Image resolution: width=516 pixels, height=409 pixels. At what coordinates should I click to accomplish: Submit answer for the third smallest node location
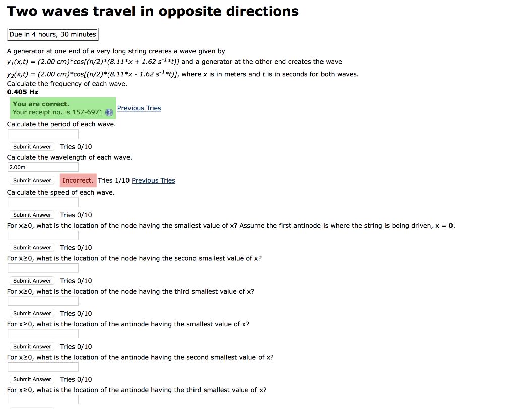point(31,313)
